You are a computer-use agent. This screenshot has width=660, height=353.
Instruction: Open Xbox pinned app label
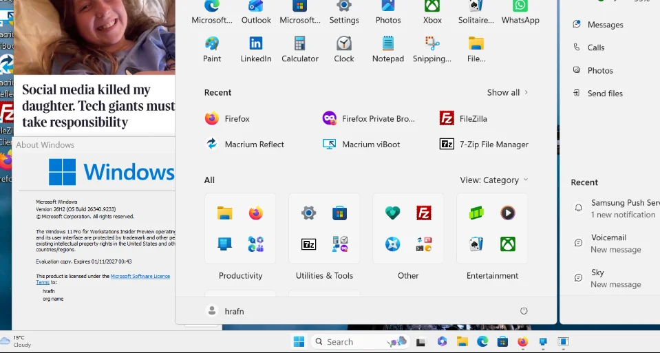432,20
